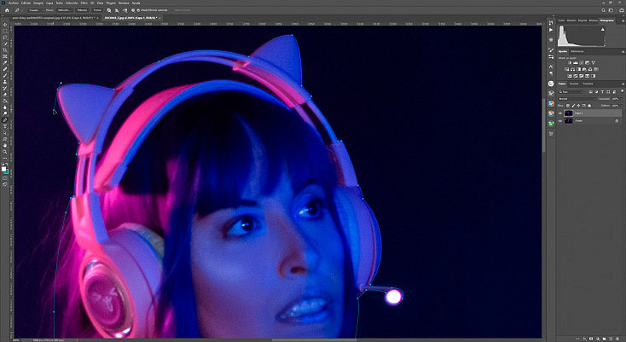Switch to the Trazados tab
The width and height of the screenshot is (626, 342).
click(588, 84)
